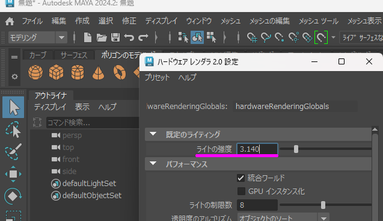Open a scene with the folder icon
Image resolution: width=383 pixels, height=221 pixels.
coord(102,37)
